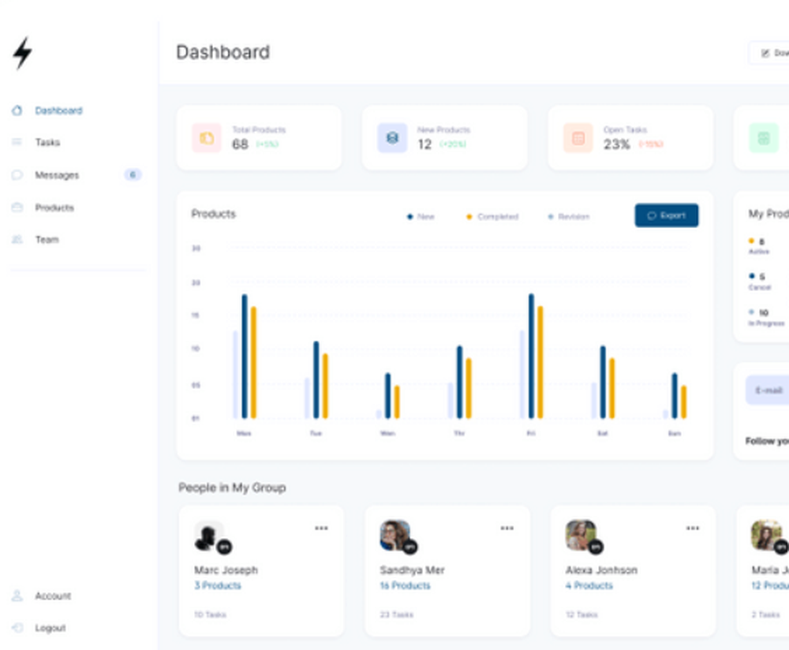This screenshot has width=789, height=650.
Task: Click the green icon on fourth stat card
Action: click(764, 138)
